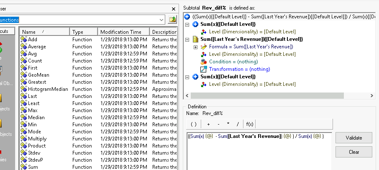Expand the Formula = Sum([Last Year's Revenue]) node
The image size is (379, 170).
pyautogui.click(x=195, y=47)
